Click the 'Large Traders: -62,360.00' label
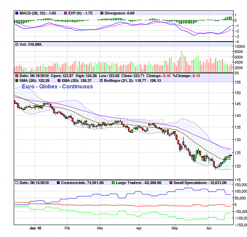The height and width of the screenshot is (237, 247). tap(139, 183)
